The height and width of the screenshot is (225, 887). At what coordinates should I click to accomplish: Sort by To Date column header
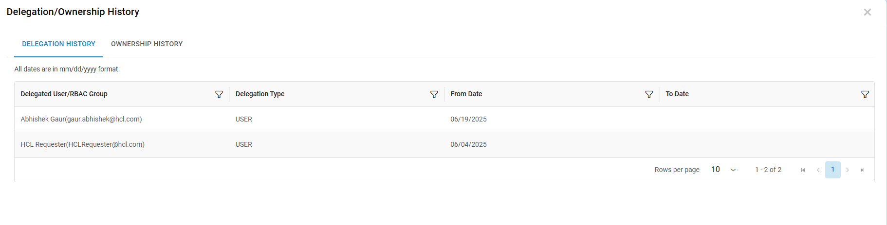[677, 94]
